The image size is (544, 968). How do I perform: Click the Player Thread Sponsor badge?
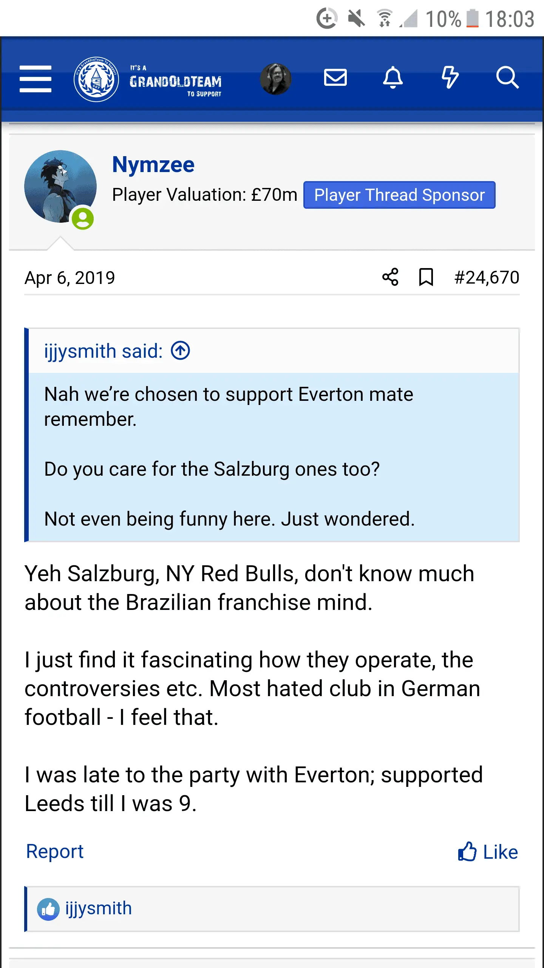click(x=399, y=195)
